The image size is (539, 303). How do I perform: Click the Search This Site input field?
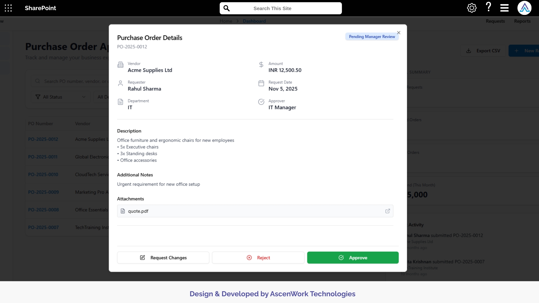(x=281, y=8)
